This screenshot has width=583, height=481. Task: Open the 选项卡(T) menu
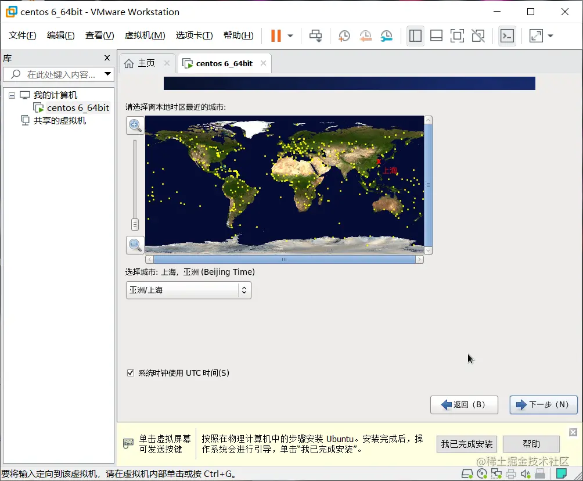coord(194,35)
